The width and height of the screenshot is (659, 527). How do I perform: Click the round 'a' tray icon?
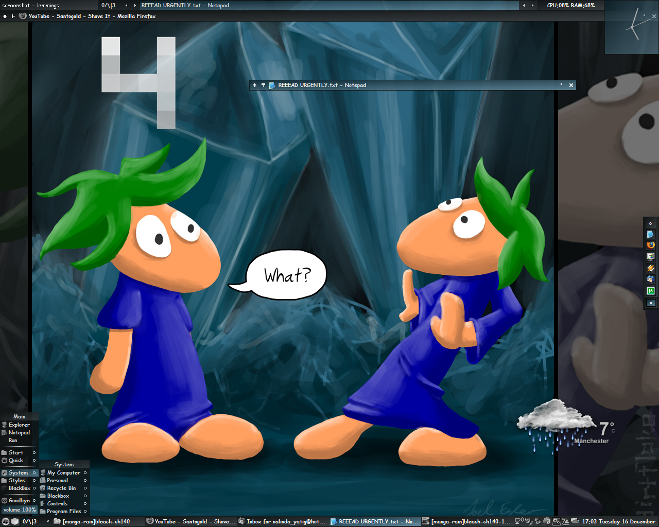click(x=547, y=521)
